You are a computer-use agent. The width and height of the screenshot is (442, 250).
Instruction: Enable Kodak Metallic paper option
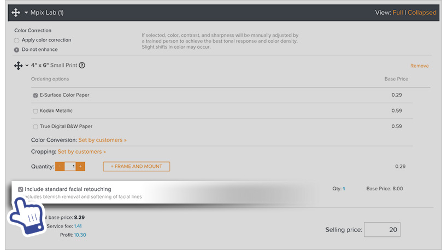click(35, 111)
